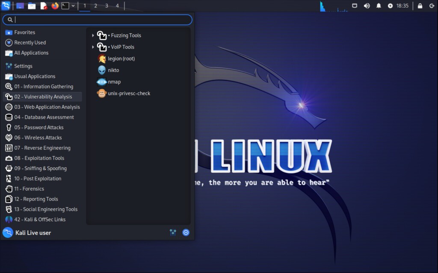
Task: Click the Kali dragon applications menu icon
Action: click(6, 6)
